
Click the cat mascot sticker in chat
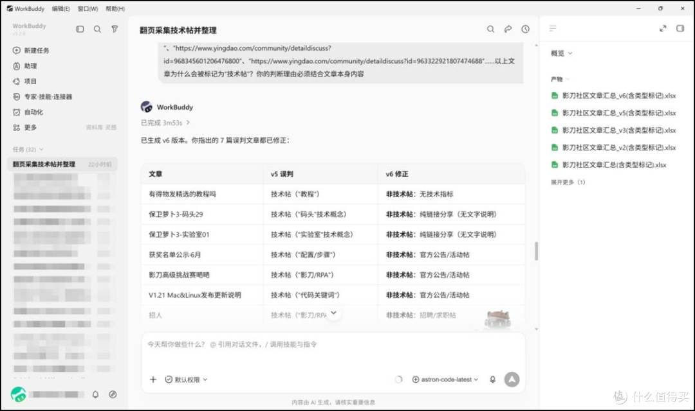tap(497, 319)
